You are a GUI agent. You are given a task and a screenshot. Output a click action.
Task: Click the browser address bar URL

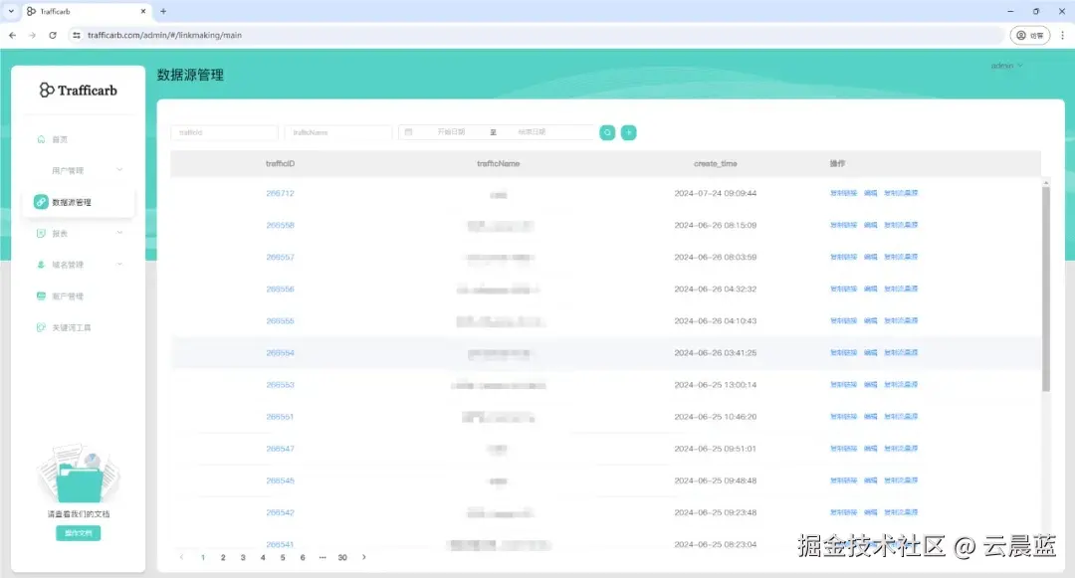click(x=164, y=35)
